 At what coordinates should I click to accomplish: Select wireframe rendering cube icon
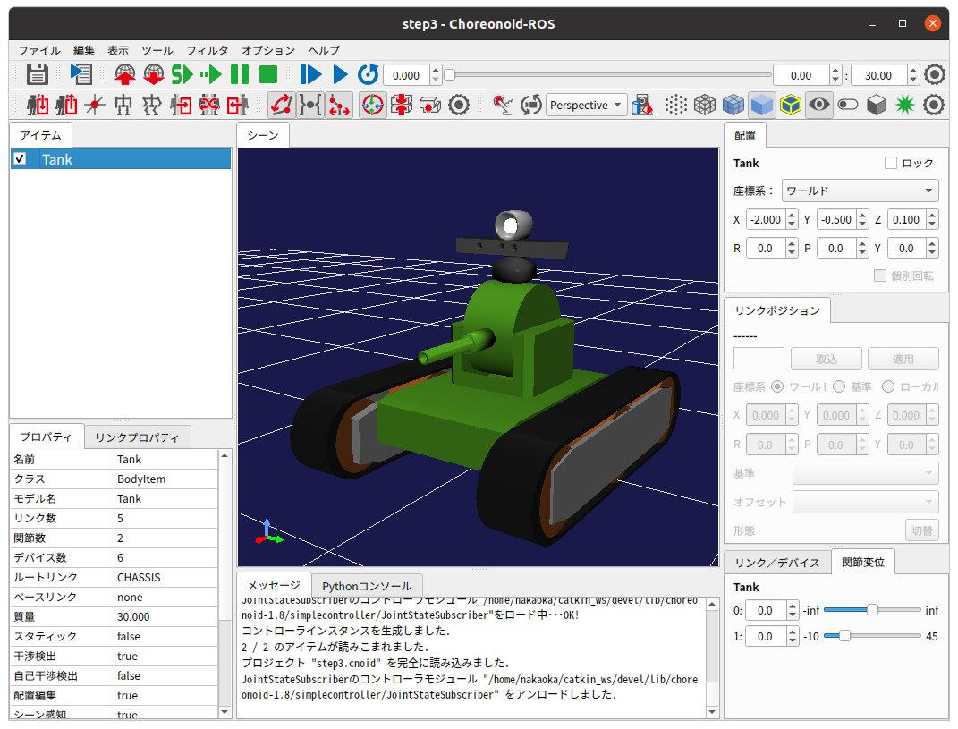(706, 106)
